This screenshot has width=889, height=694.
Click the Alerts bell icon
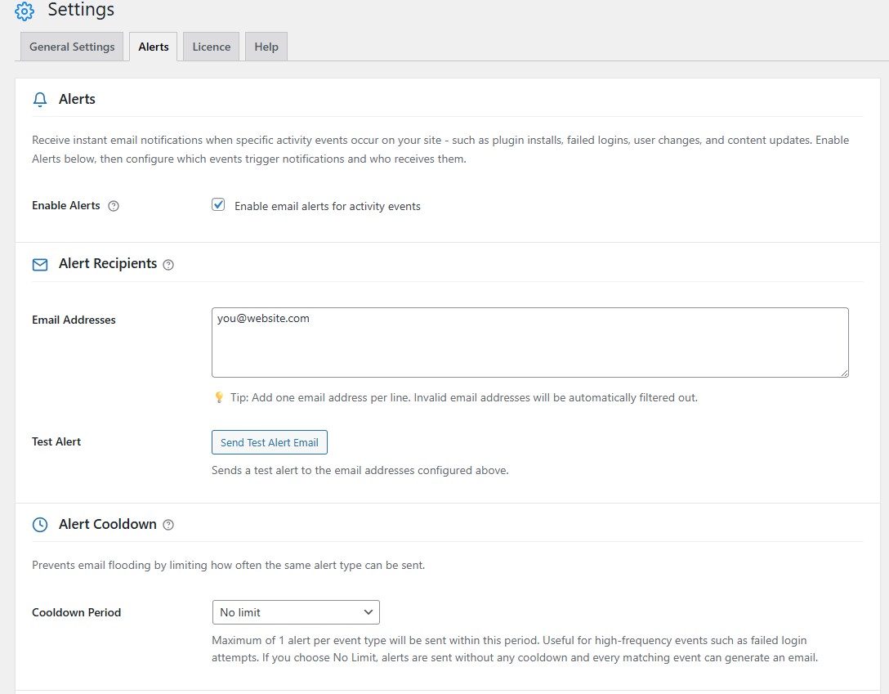pyautogui.click(x=40, y=100)
